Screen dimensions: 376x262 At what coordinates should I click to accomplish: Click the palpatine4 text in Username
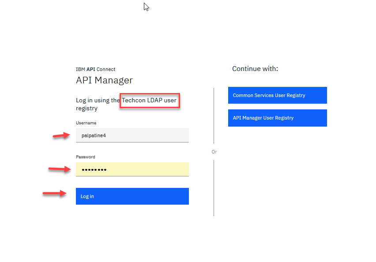click(94, 135)
